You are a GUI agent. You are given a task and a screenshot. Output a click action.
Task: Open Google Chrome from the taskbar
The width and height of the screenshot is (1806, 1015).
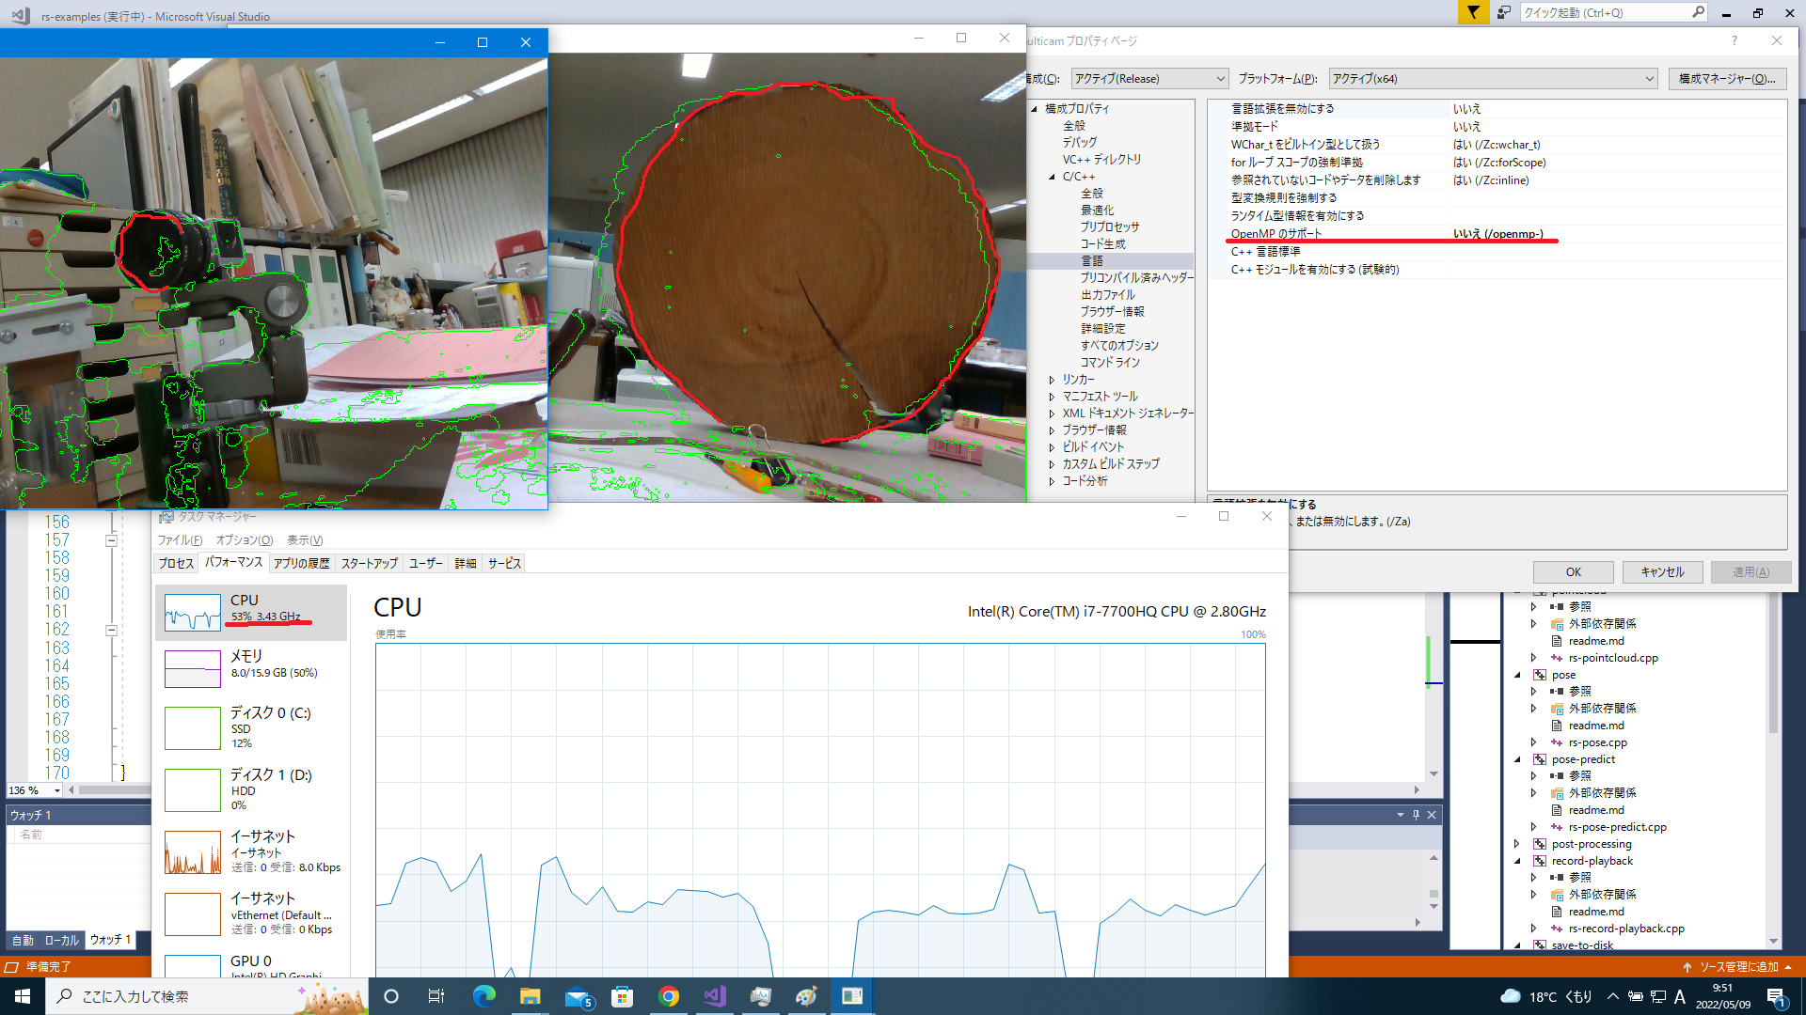tap(669, 996)
